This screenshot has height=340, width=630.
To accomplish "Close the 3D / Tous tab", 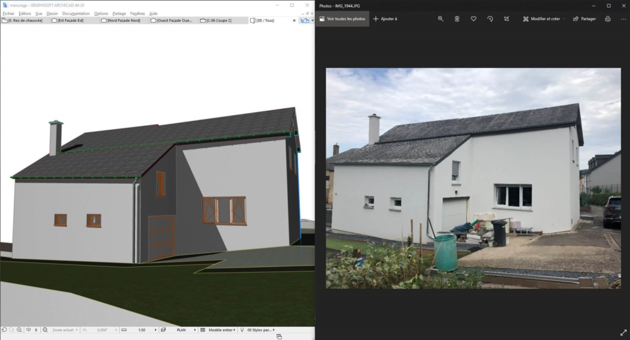I will (294, 21).
